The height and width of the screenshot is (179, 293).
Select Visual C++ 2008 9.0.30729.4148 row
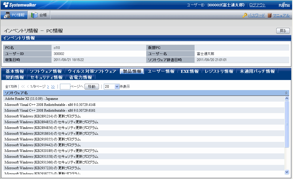point(144,104)
